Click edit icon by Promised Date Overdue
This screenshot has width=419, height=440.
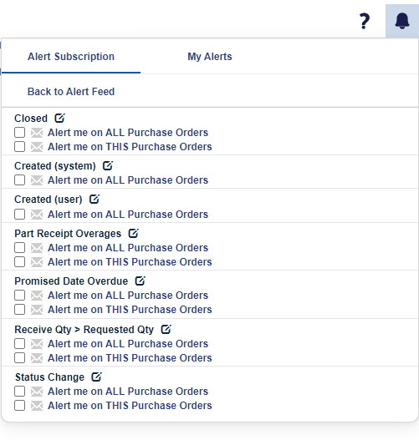141,281
